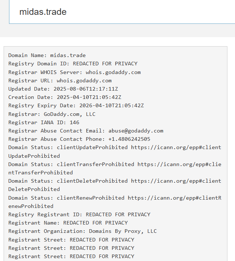
Task: Click the Creation Date timestamp value
Action: 89,97
